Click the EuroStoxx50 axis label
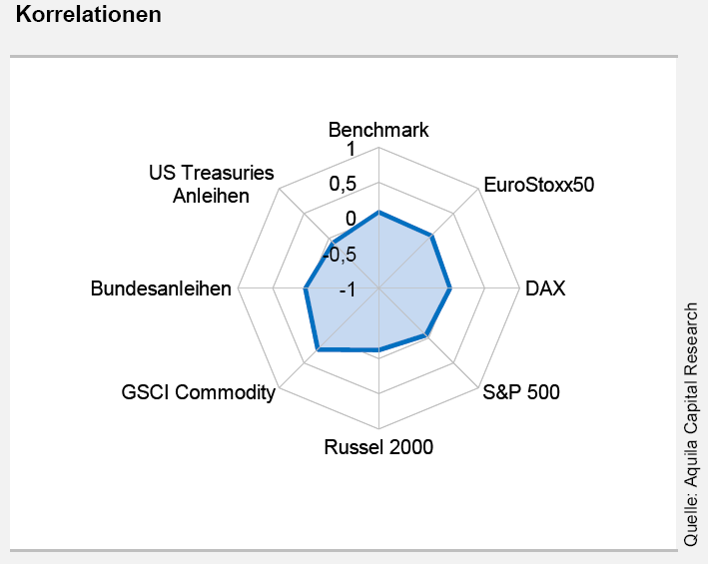The image size is (708, 564). point(538,185)
